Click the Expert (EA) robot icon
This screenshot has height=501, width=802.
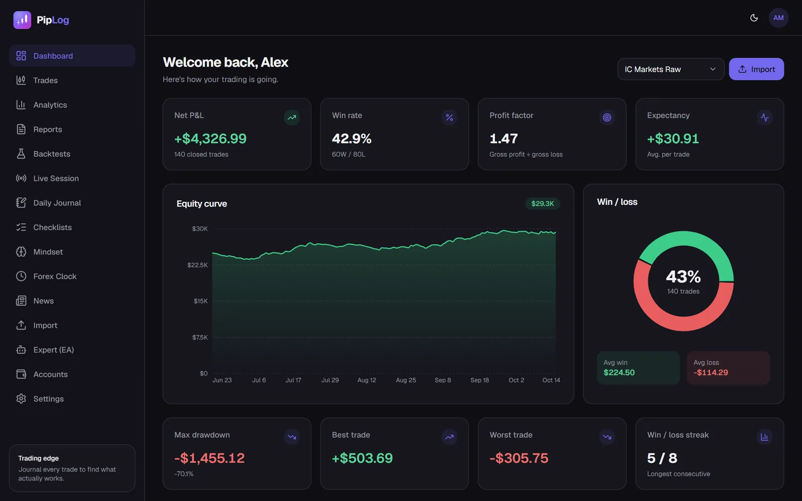pyautogui.click(x=21, y=350)
